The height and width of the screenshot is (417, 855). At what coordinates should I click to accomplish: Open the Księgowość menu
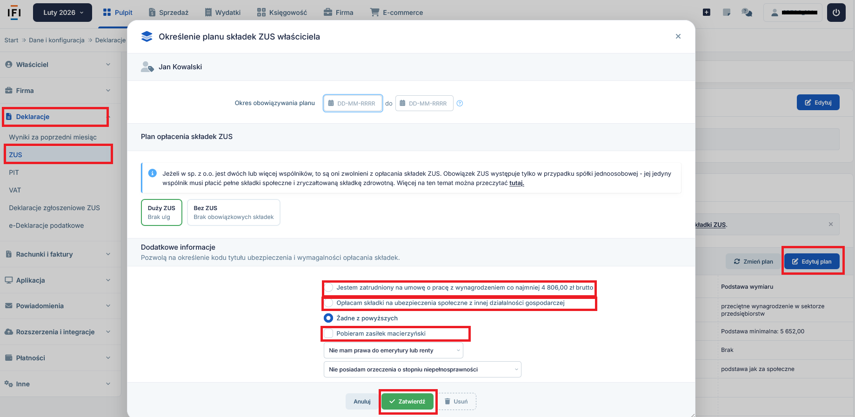[x=282, y=13]
